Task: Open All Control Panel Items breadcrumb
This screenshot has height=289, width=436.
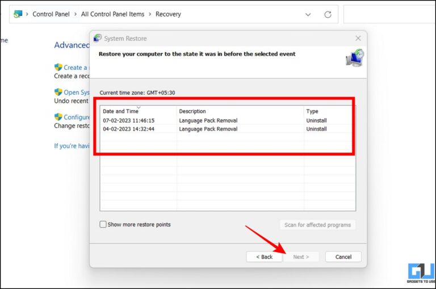Action: [x=112, y=14]
